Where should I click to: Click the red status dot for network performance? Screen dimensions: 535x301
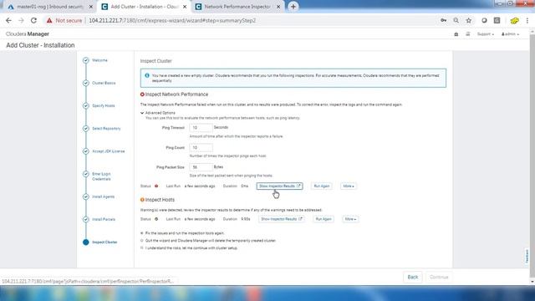[x=156, y=186]
